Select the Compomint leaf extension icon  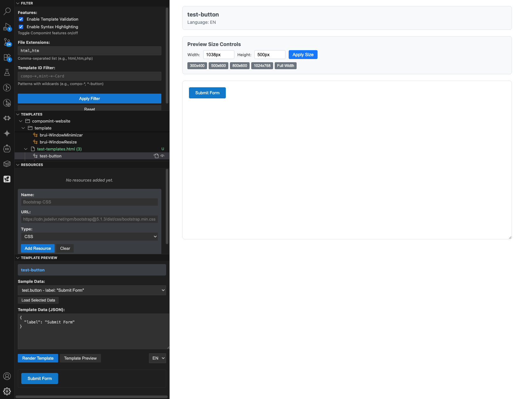click(x=7, y=179)
